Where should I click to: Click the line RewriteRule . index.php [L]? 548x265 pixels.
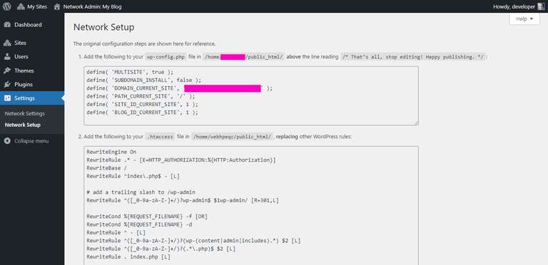click(x=128, y=257)
